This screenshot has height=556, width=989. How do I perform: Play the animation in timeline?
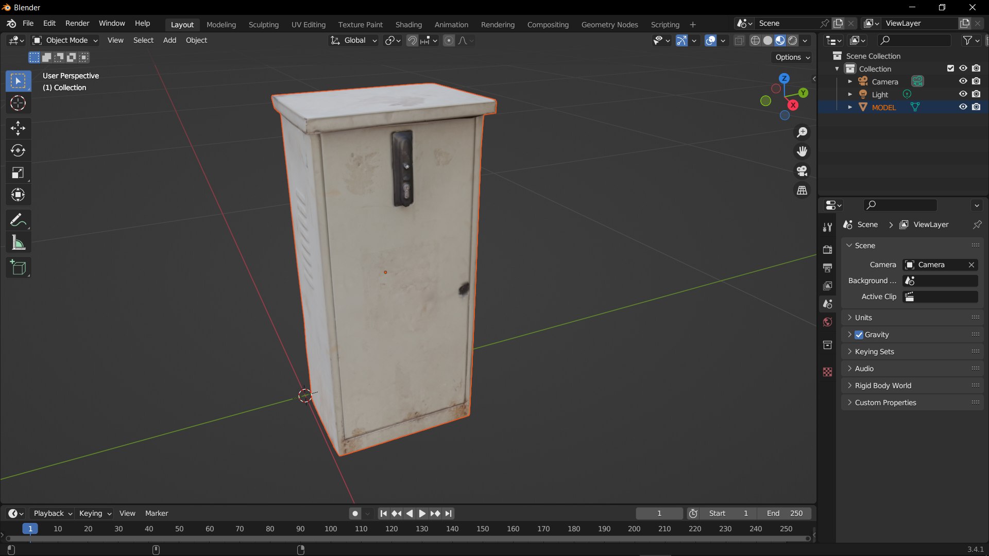422,513
